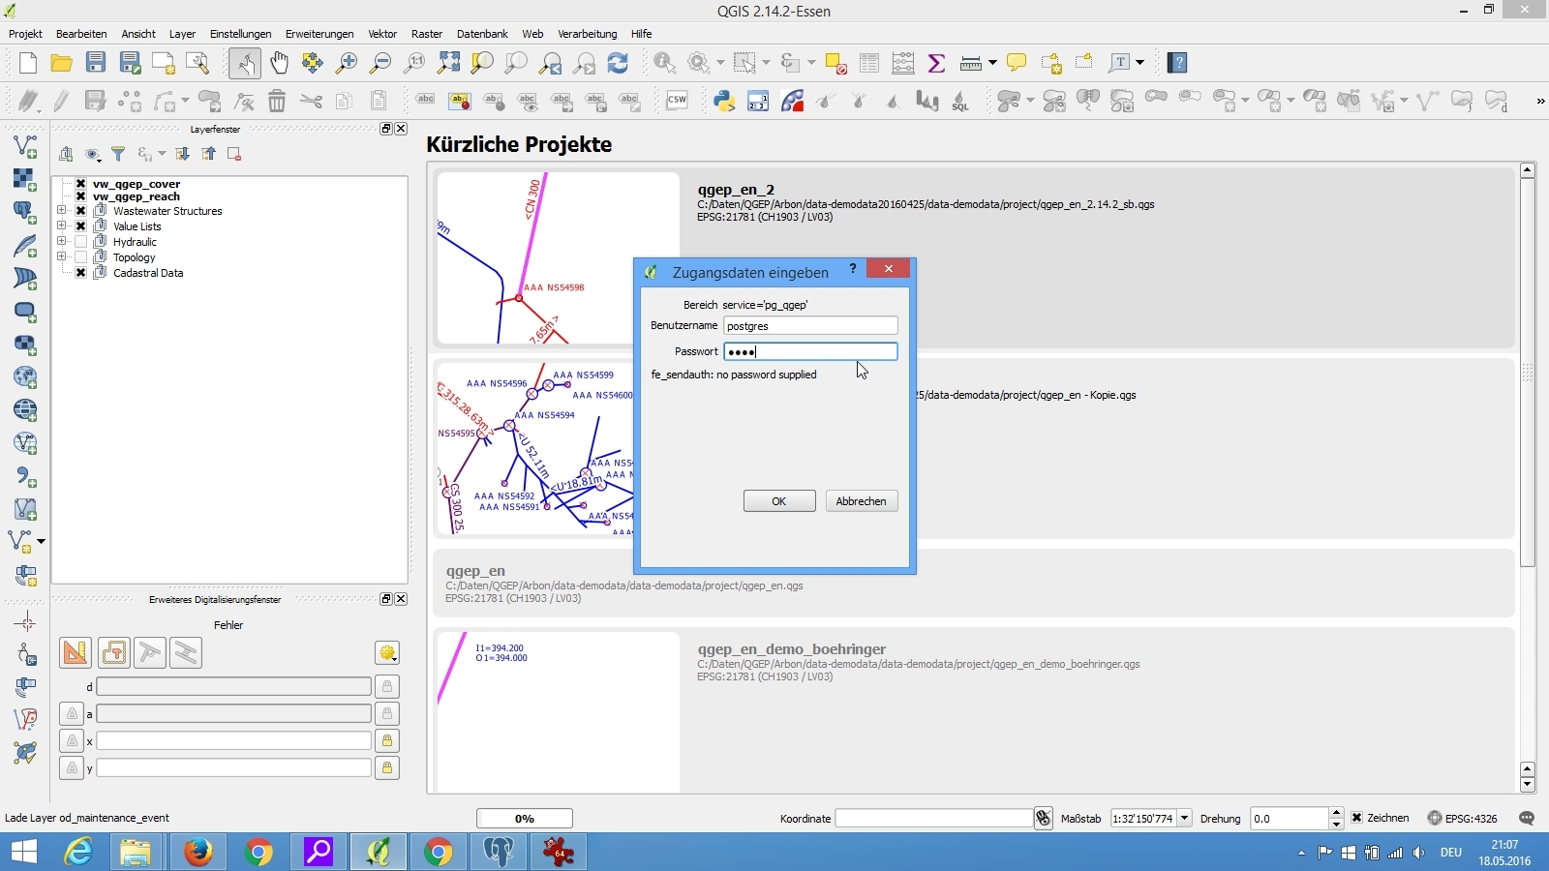Screen dimensions: 1549x871
Task: Expand the Value Lists group
Action: 62,226
